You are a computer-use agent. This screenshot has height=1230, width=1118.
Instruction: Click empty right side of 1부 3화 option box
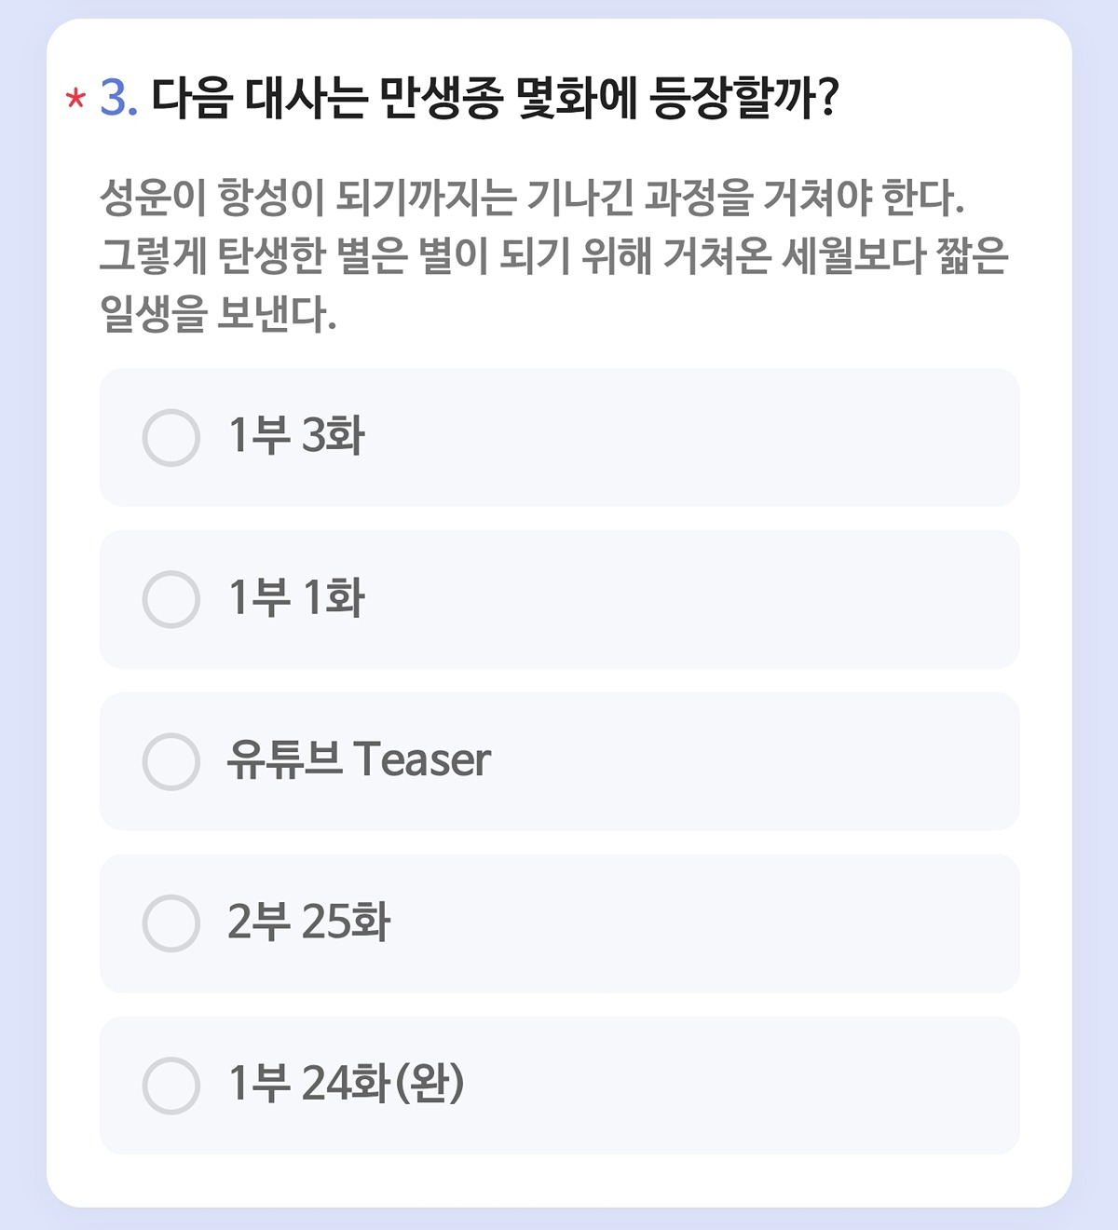point(792,437)
